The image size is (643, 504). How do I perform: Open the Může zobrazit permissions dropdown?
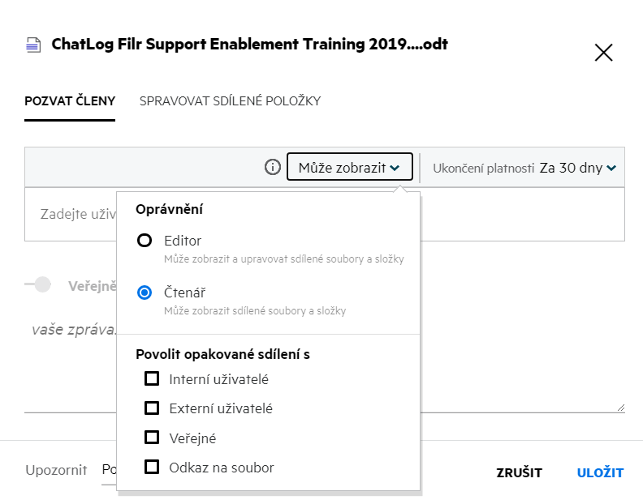(x=349, y=168)
